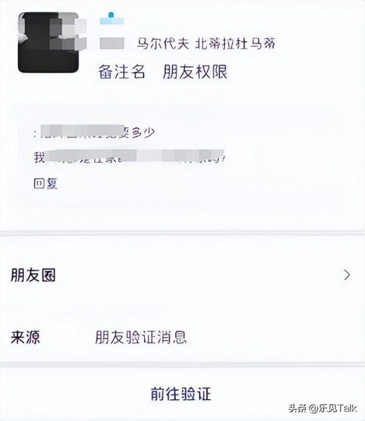Viewport: 365px width, 421px height.
Task: Tap the 前往验证 button
Action: [181, 394]
